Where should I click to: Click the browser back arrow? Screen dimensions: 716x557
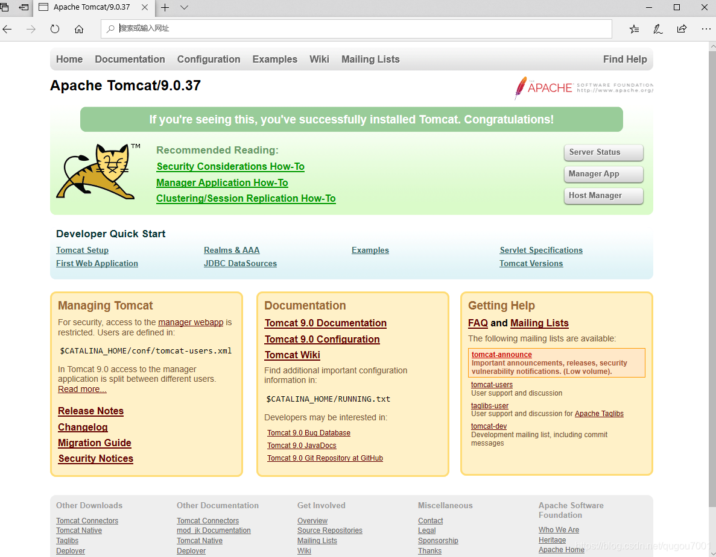click(x=7, y=29)
